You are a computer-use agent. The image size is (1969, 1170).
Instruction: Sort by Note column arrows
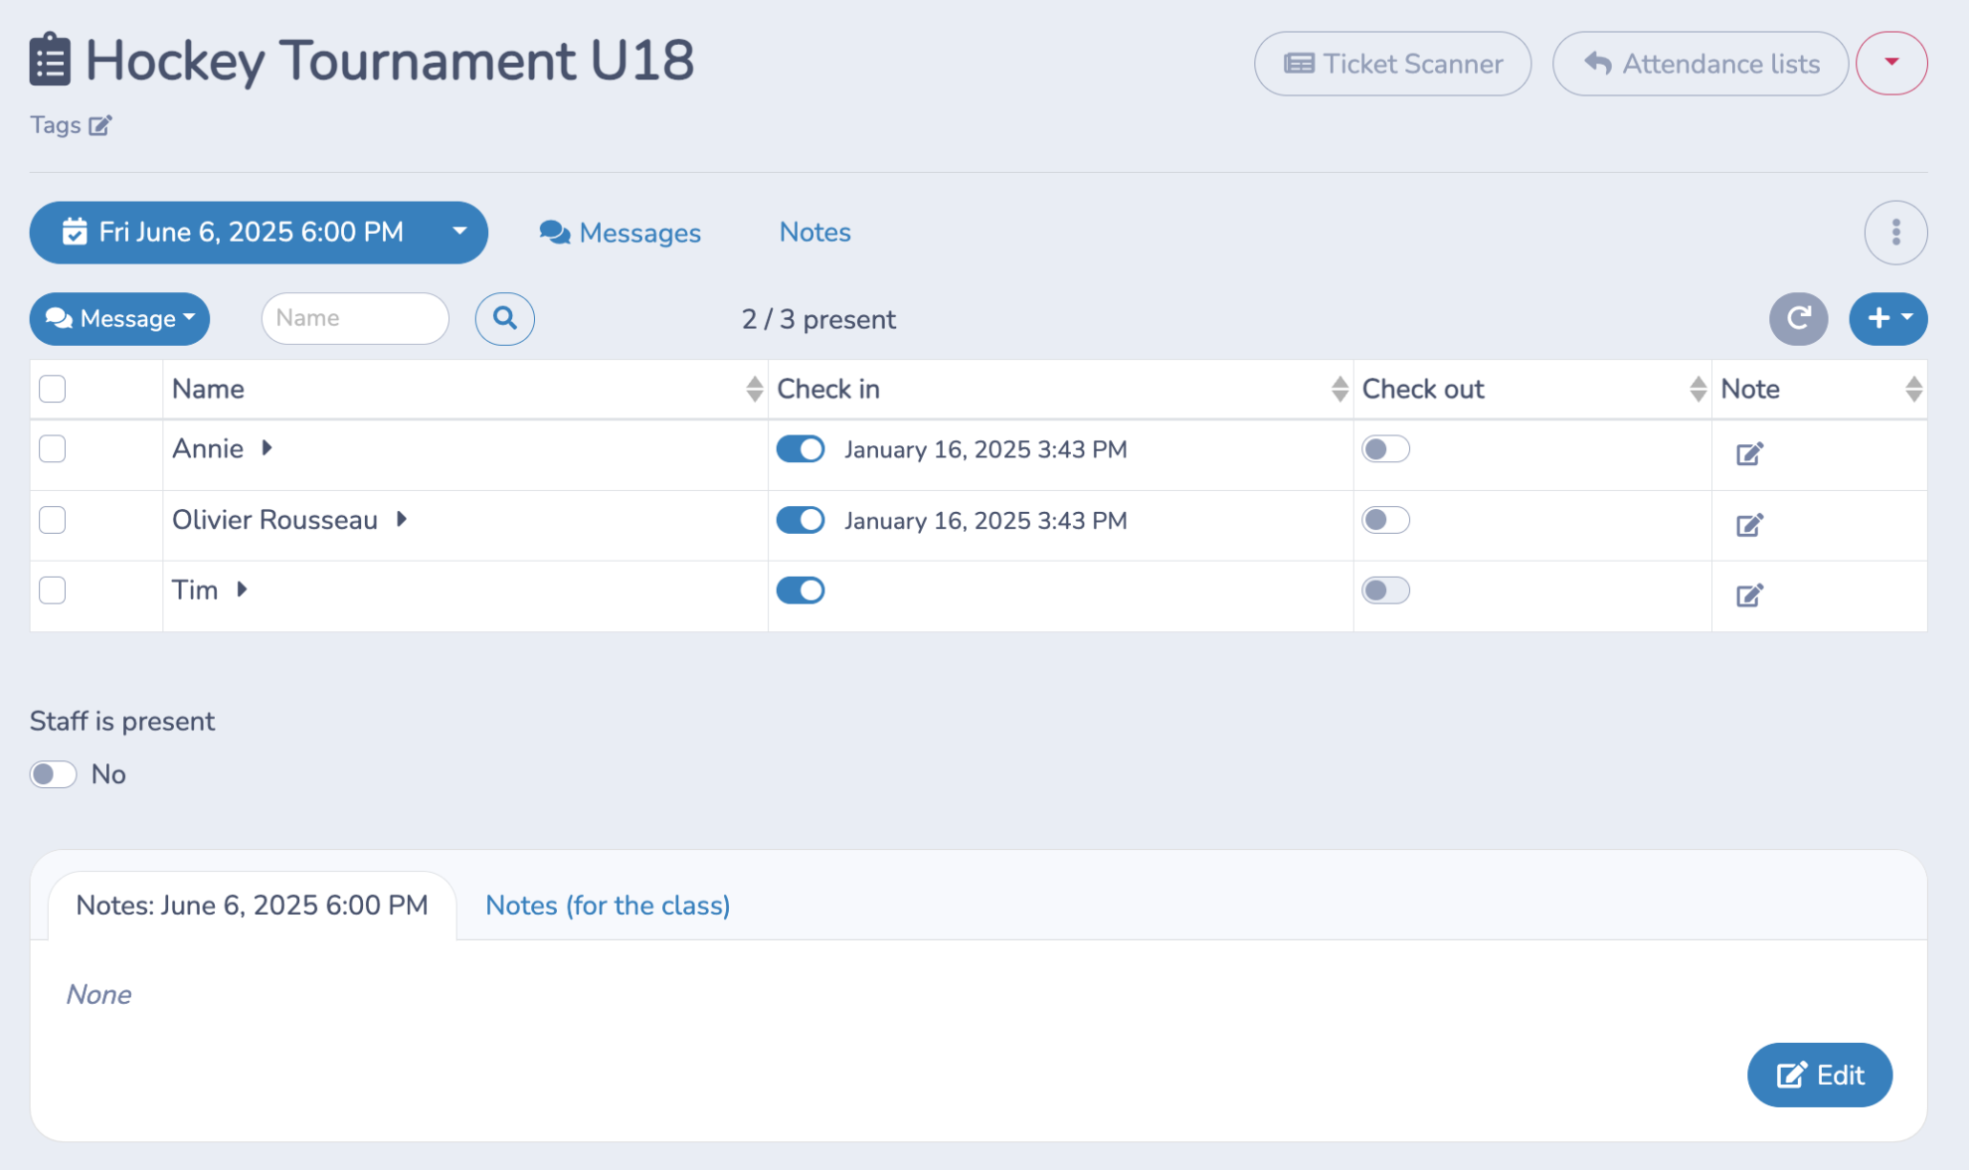(x=1913, y=389)
